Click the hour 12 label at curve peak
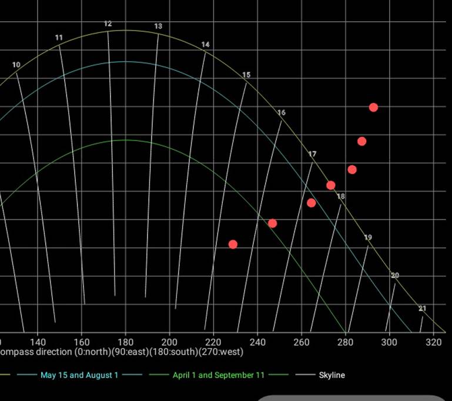 pyautogui.click(x=108, y=24)
